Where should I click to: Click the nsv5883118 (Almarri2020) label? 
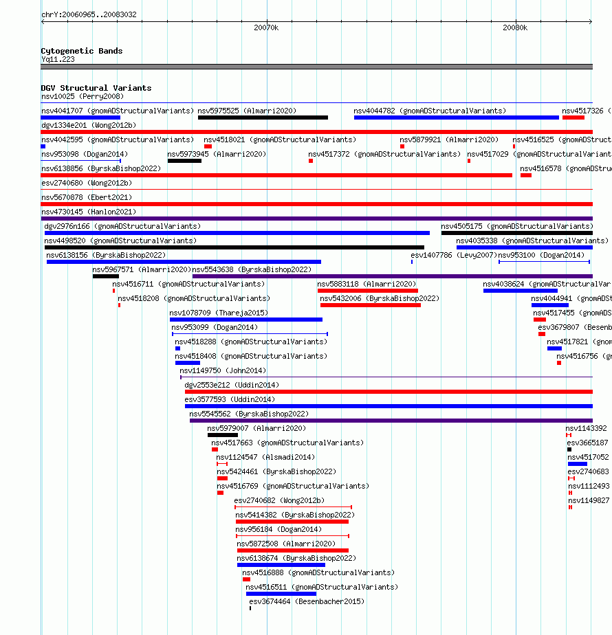[367, 285]
